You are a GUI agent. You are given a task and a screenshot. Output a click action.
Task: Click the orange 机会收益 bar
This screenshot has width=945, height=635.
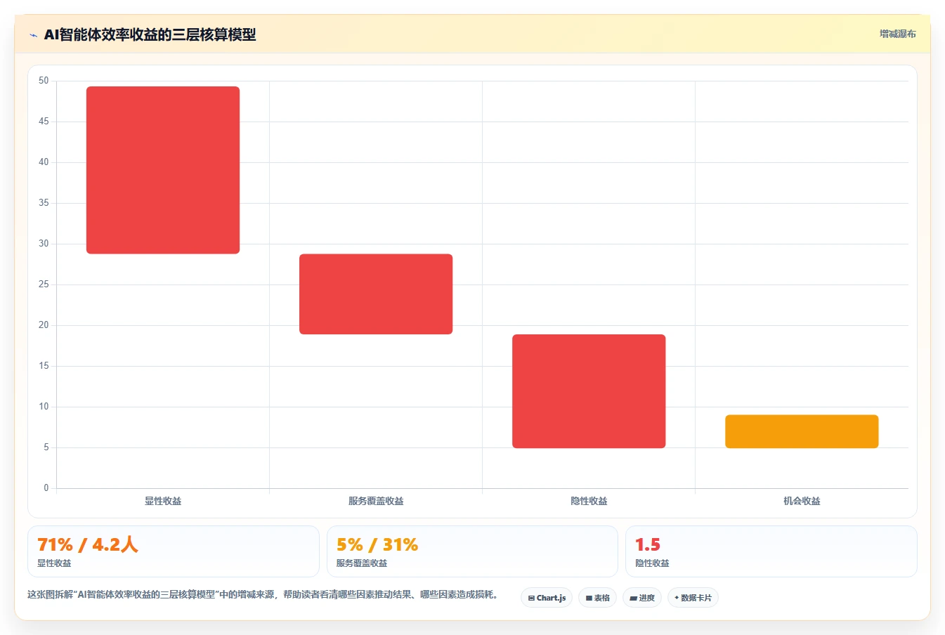pos(802,431)
